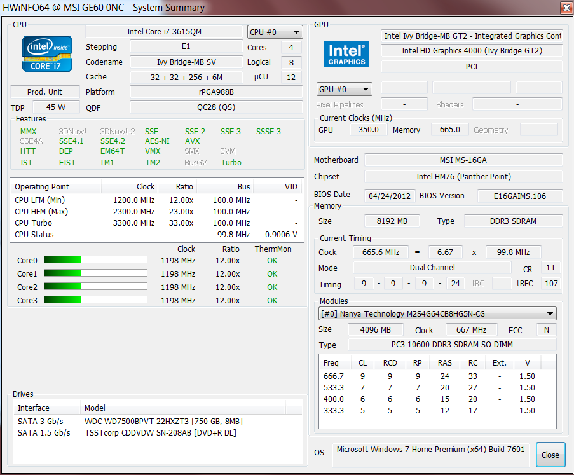
Task: Click the 8192 MB memory size field
Action: (x=392, y=221)
